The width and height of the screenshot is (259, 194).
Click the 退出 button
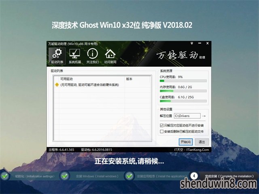point(202,142)
